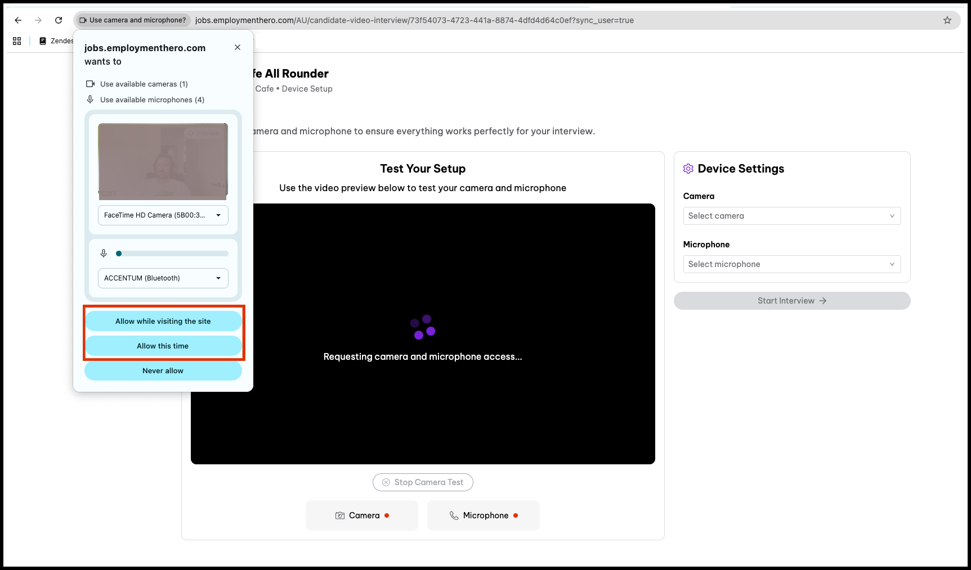This screenshot has width=971, height=570.
Task: Click the 'Use camera and microphone?' chip
Action: tap(133, 20)
